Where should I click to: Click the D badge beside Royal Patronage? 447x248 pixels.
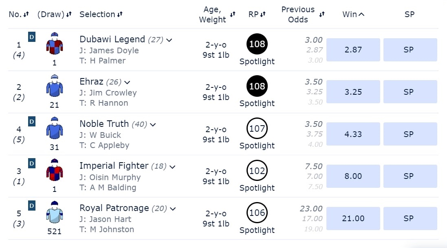tap(31, 206)
